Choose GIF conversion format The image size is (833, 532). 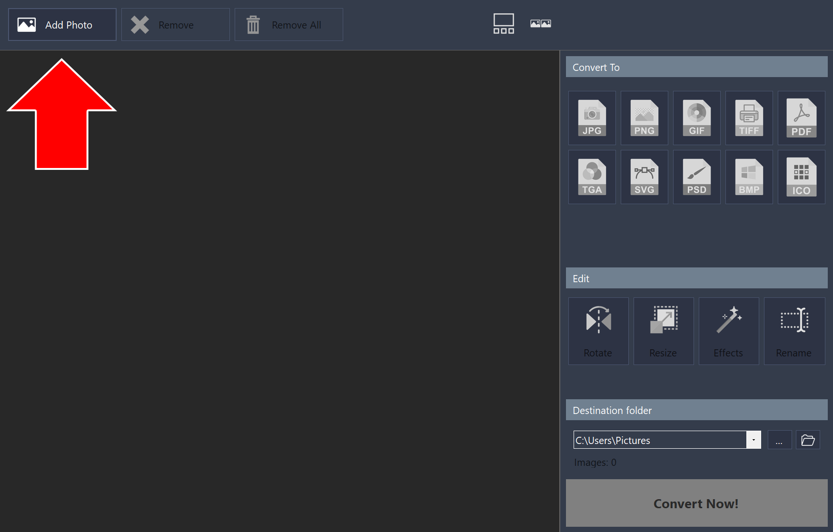[x=697, y=118]
